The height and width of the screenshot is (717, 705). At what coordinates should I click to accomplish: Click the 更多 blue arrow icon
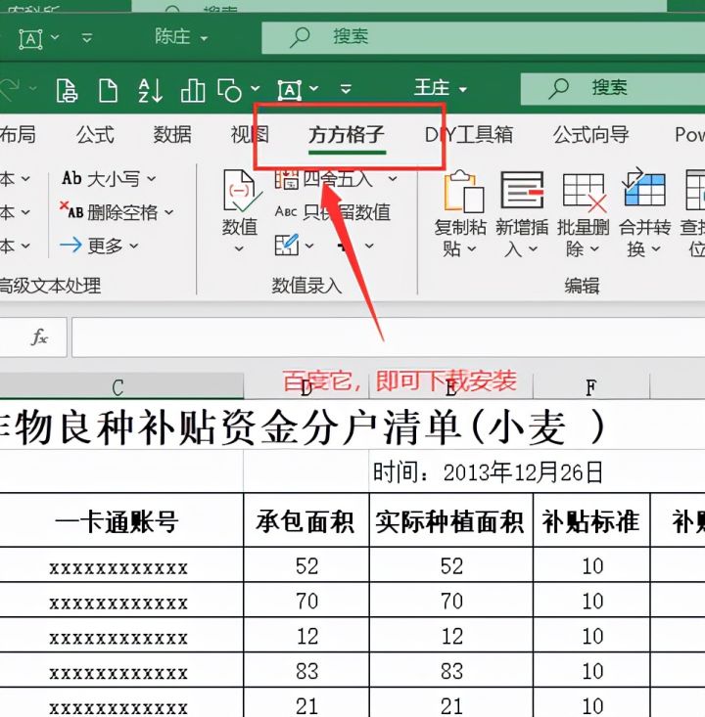[70, 246]
